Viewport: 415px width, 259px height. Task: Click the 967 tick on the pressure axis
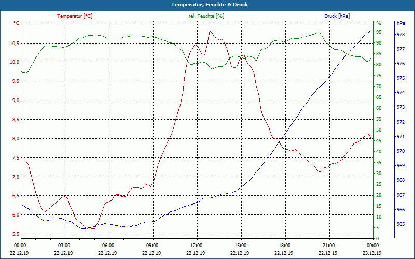point(401,195)
